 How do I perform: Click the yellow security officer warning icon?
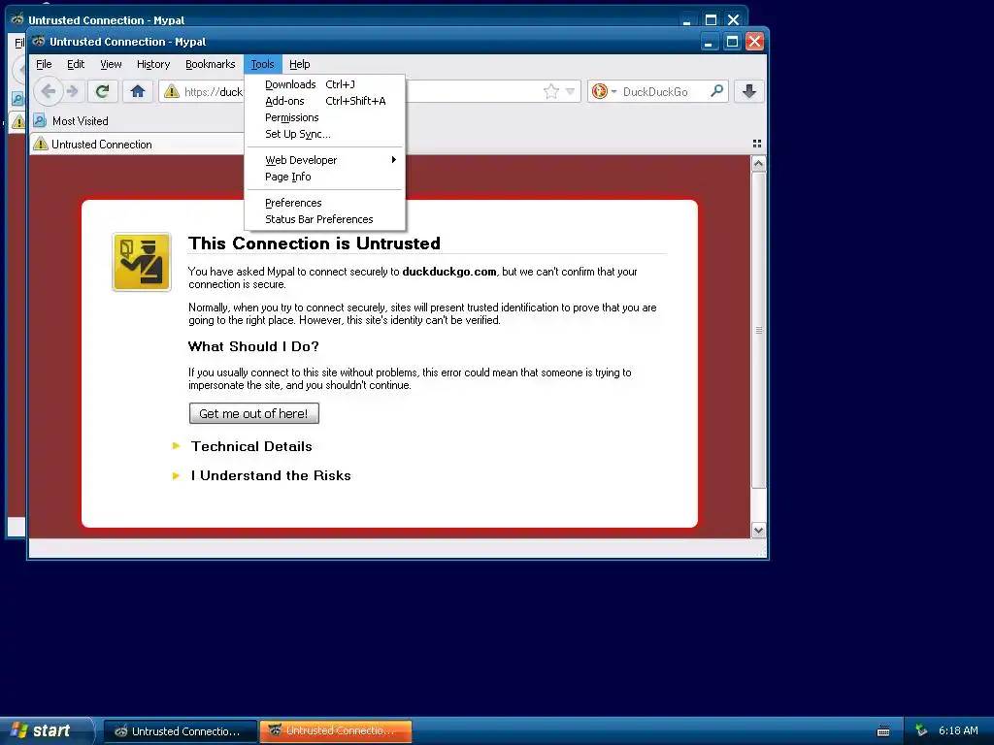142,262
